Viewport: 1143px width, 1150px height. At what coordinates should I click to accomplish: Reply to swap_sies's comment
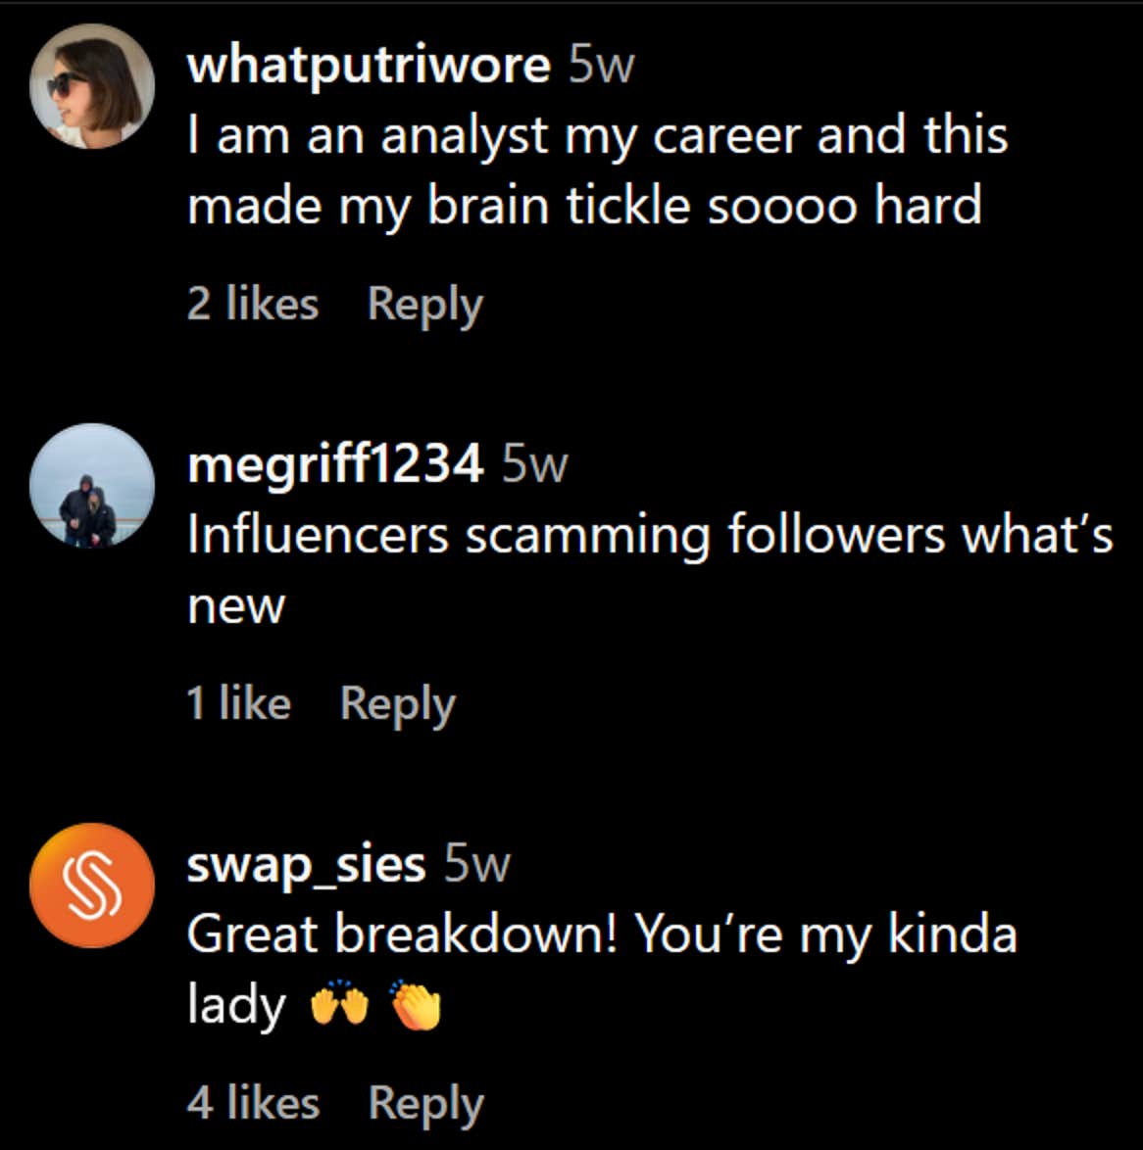426,1103
